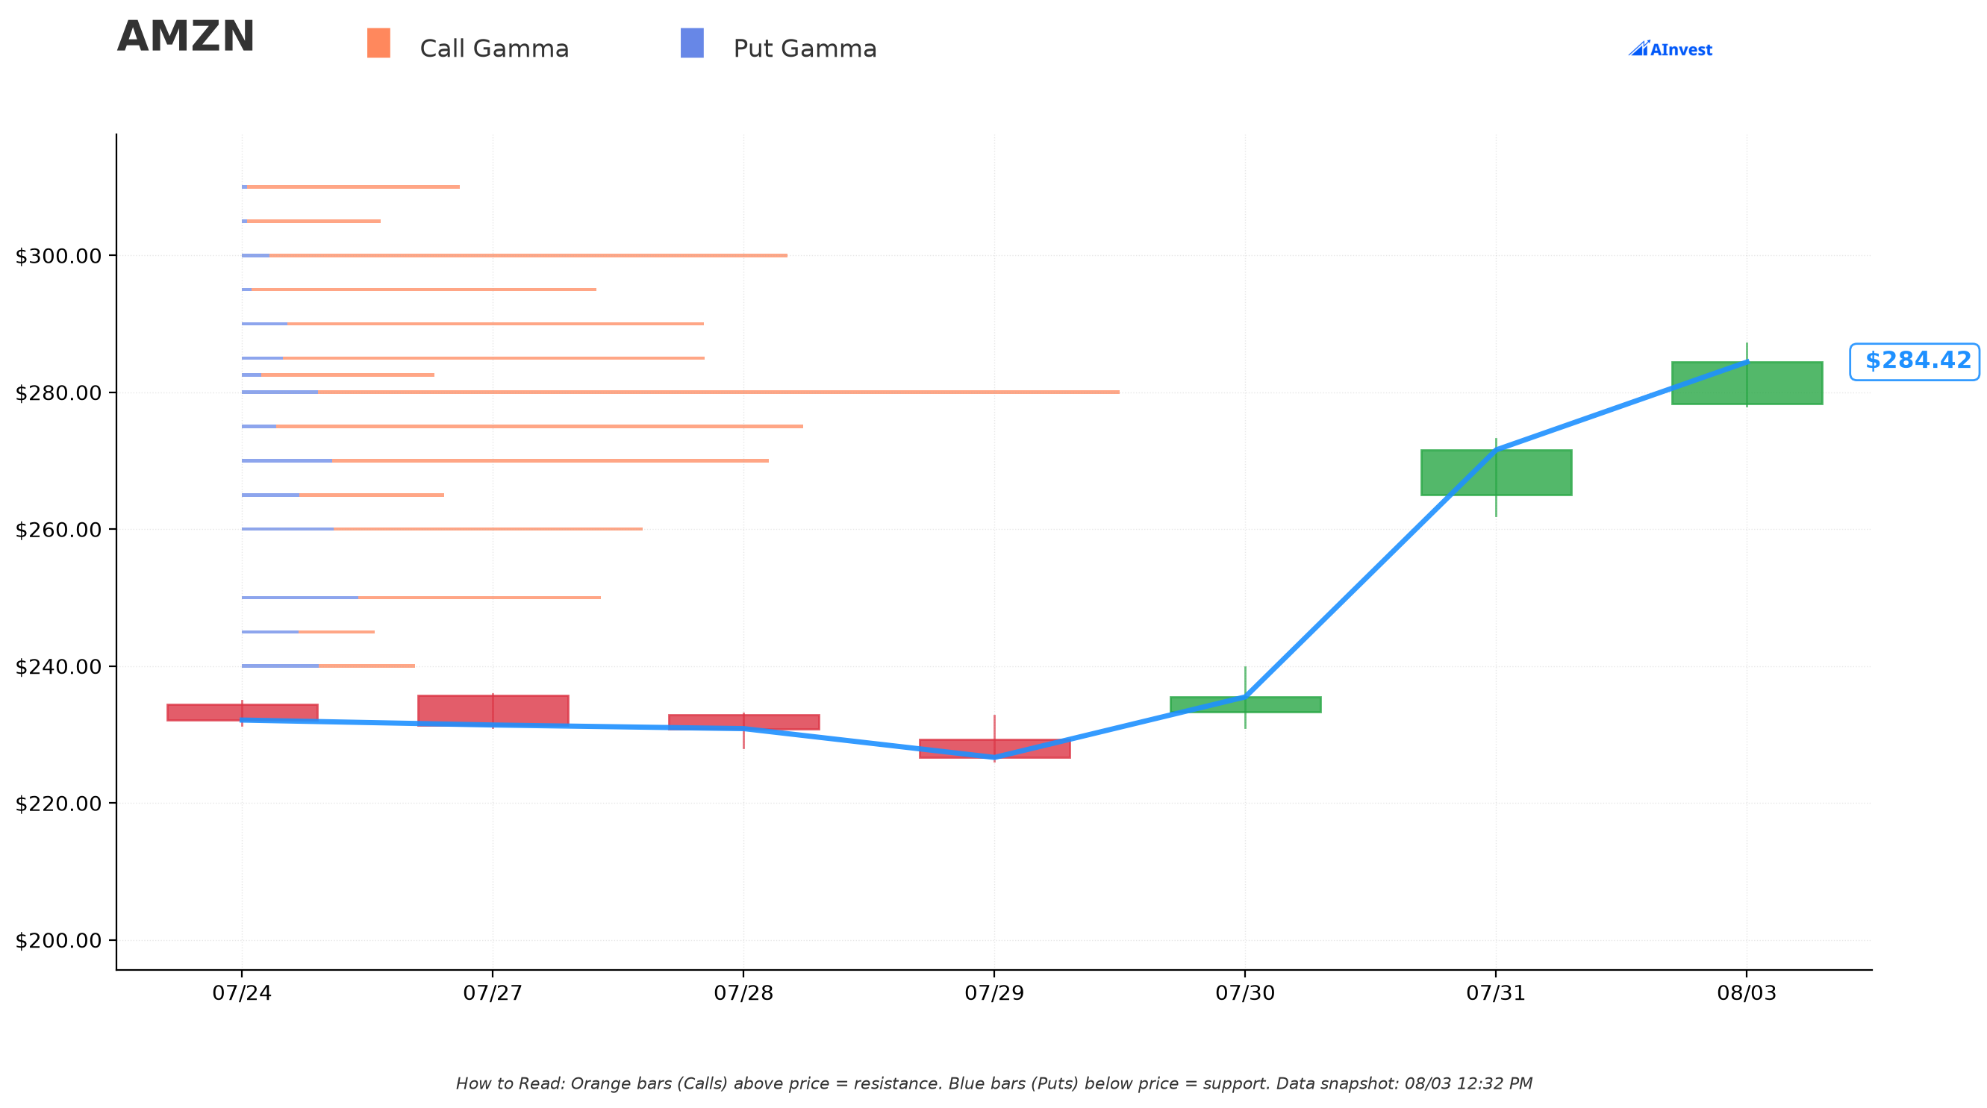Click the 08/03 date label
1987x1108 pixels.
(x=1747, y=993)
